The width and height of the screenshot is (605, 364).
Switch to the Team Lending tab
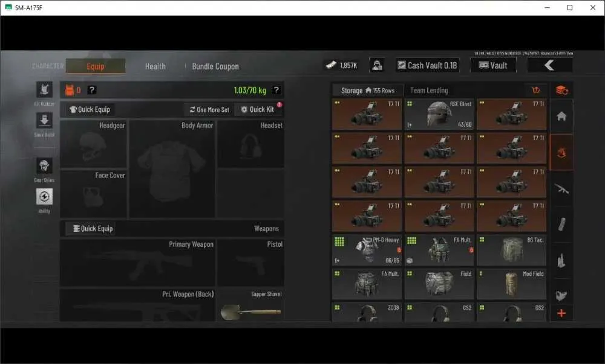tap(429, 91)
